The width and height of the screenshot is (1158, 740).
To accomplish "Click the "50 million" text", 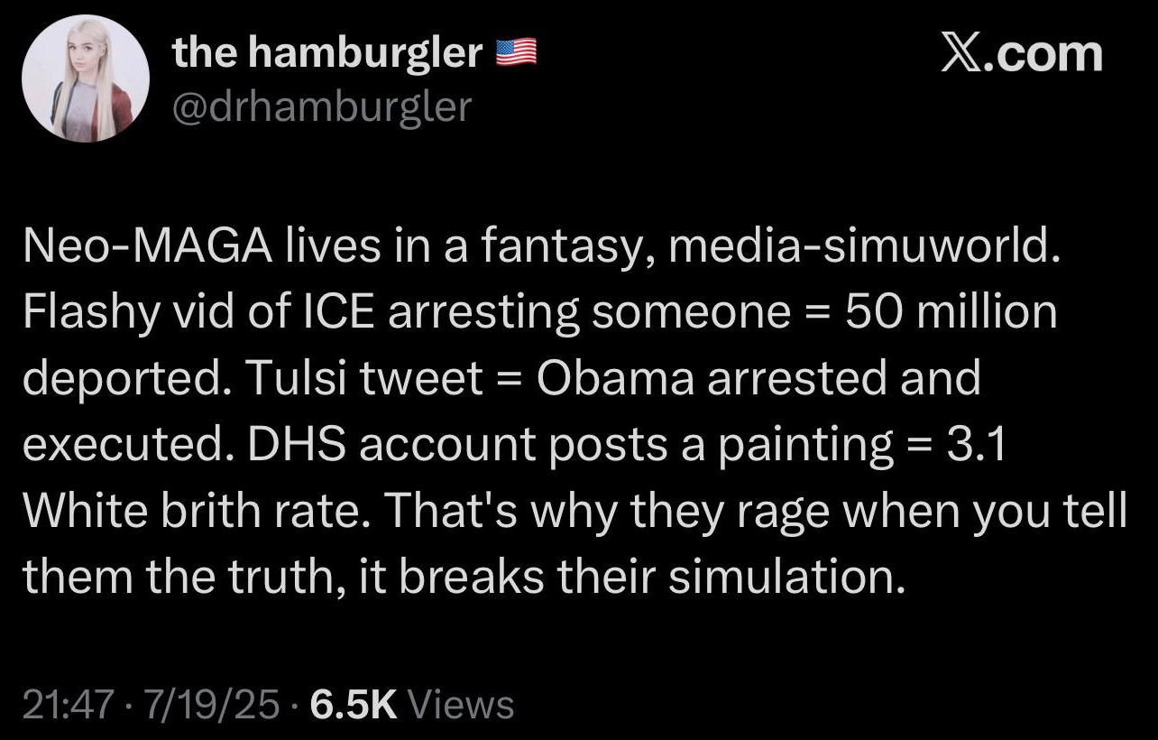I will (x=951, y=313).
